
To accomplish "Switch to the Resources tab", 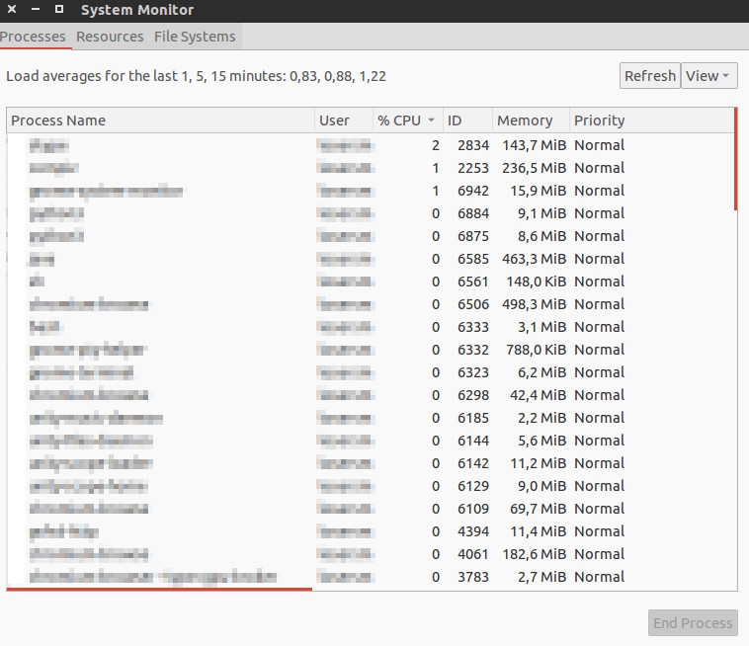I will 110,37.
